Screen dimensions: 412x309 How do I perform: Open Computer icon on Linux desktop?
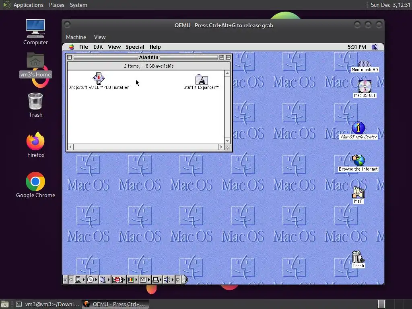coord(35,32)
